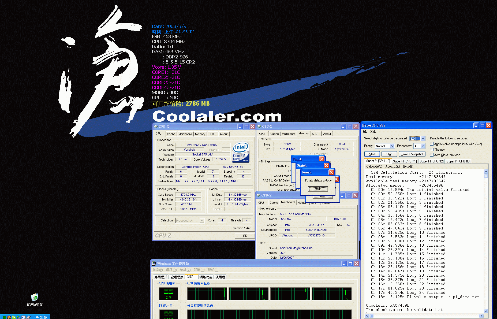Click title icon of CPU-Z Memory window
This screenshot has height=319, width=497.
[259, 126]
